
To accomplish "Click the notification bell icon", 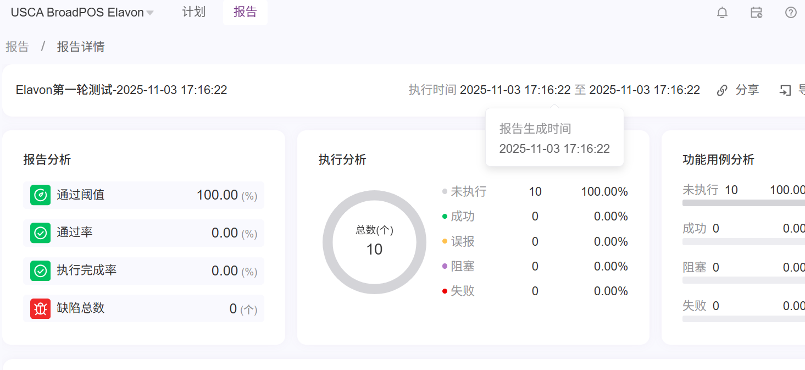I will tap(722, 13).
